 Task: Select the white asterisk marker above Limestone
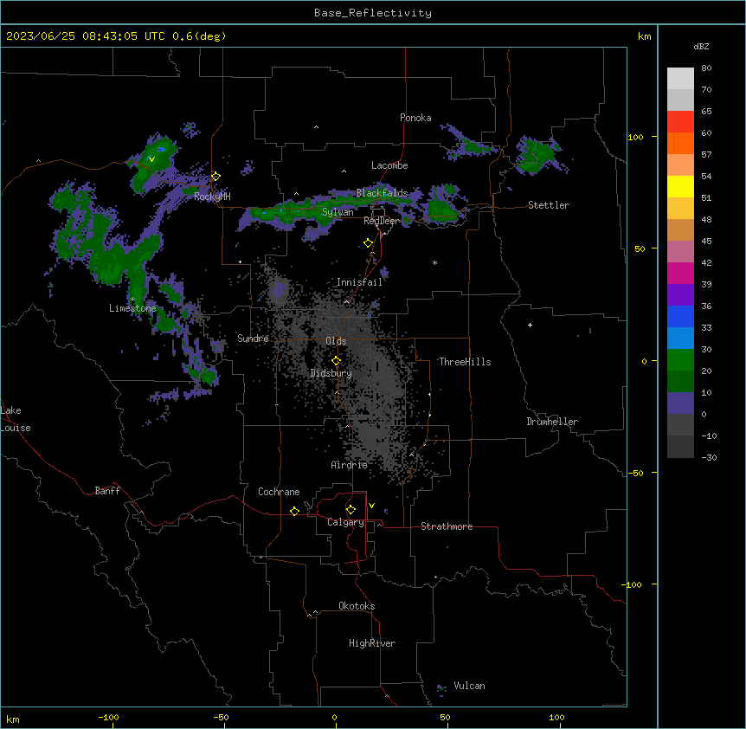click(132, 300)
